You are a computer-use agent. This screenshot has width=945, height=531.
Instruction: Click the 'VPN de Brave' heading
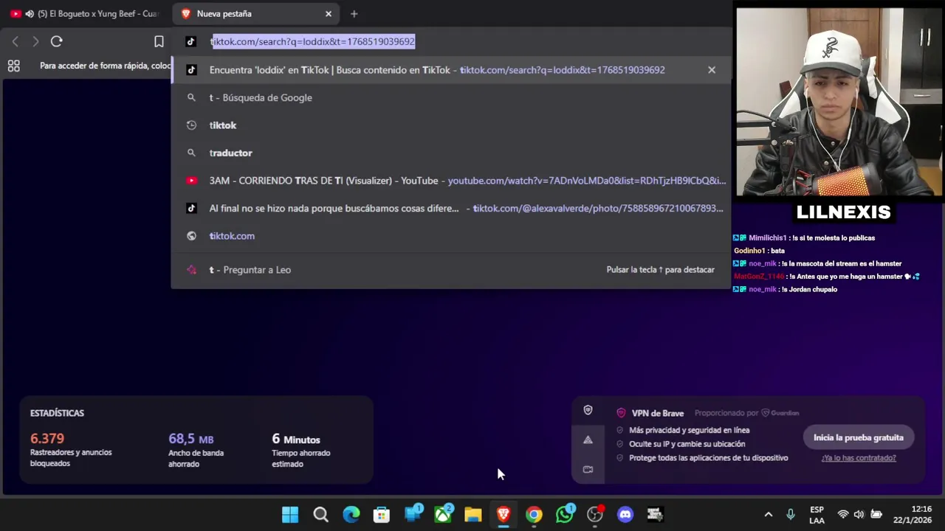click(x=658, y=413)
